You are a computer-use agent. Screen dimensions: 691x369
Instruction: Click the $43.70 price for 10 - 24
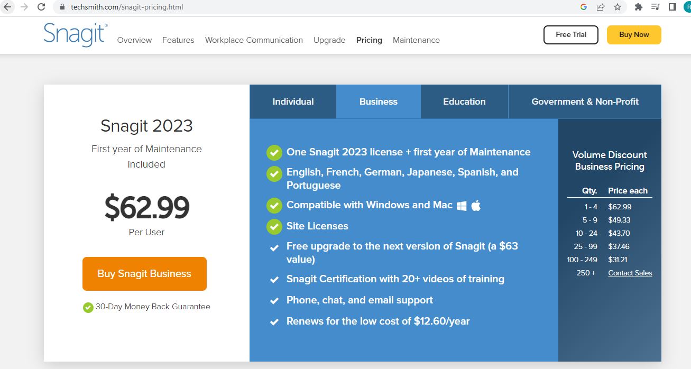point(619,233)
